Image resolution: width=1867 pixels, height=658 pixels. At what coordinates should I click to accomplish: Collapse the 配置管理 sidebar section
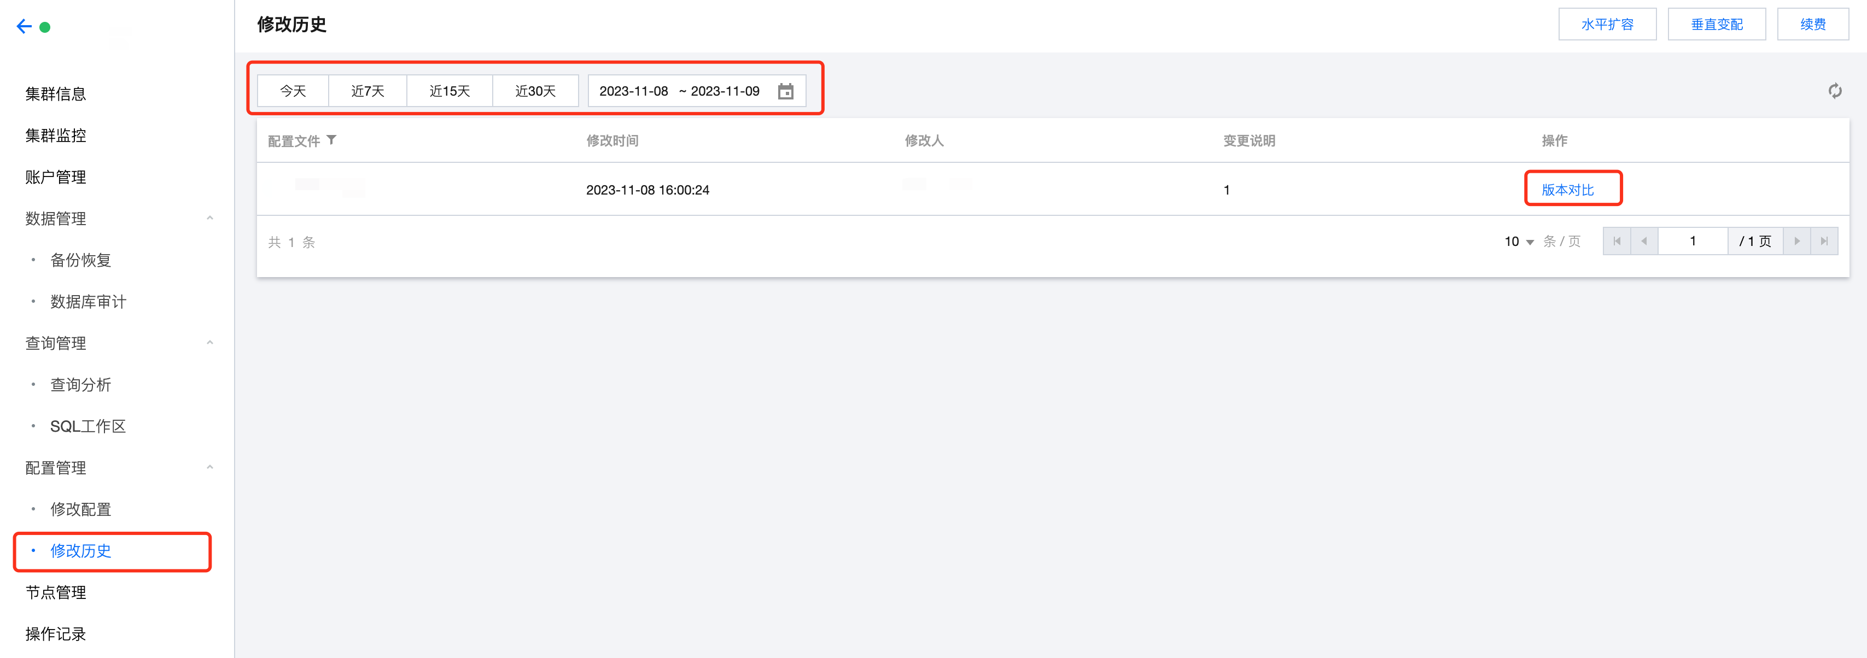pyautogui.click(x=209, y=467)
